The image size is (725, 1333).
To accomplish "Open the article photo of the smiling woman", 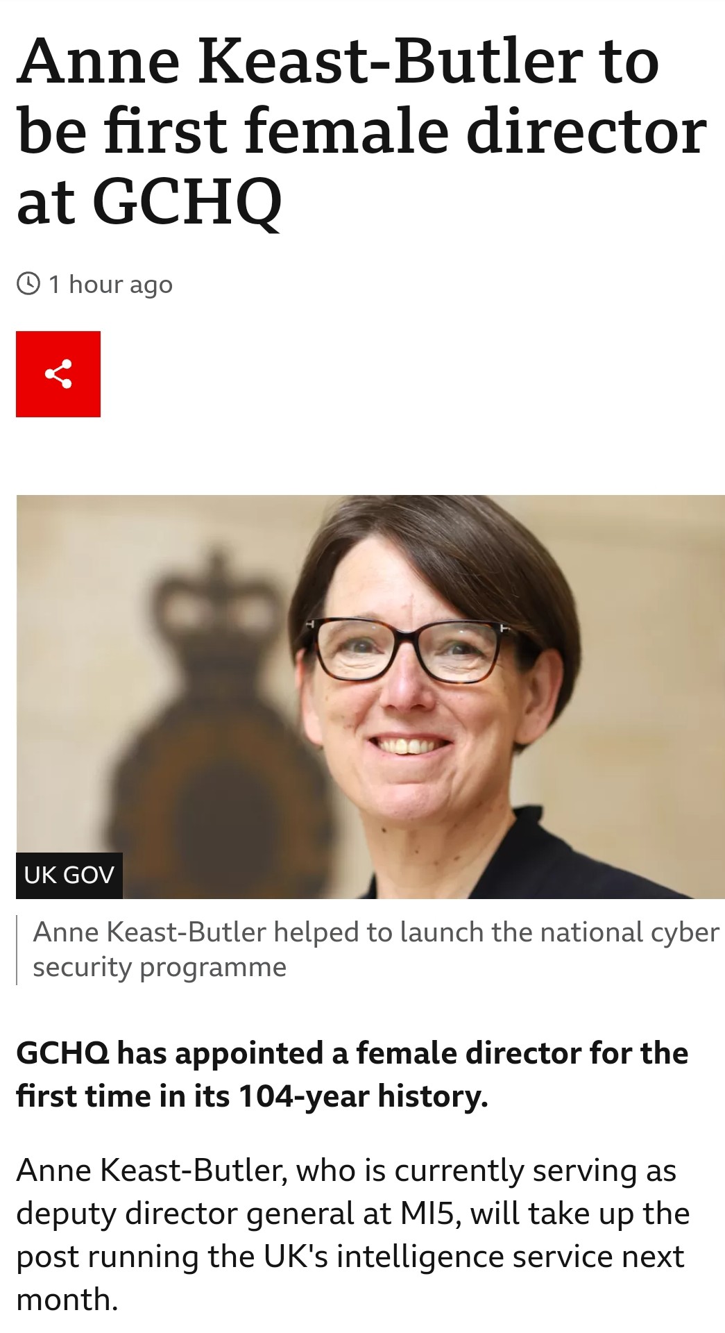I will click(x=370, y=696).
